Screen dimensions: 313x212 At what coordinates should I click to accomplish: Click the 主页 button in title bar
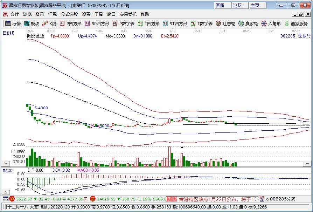257,5
